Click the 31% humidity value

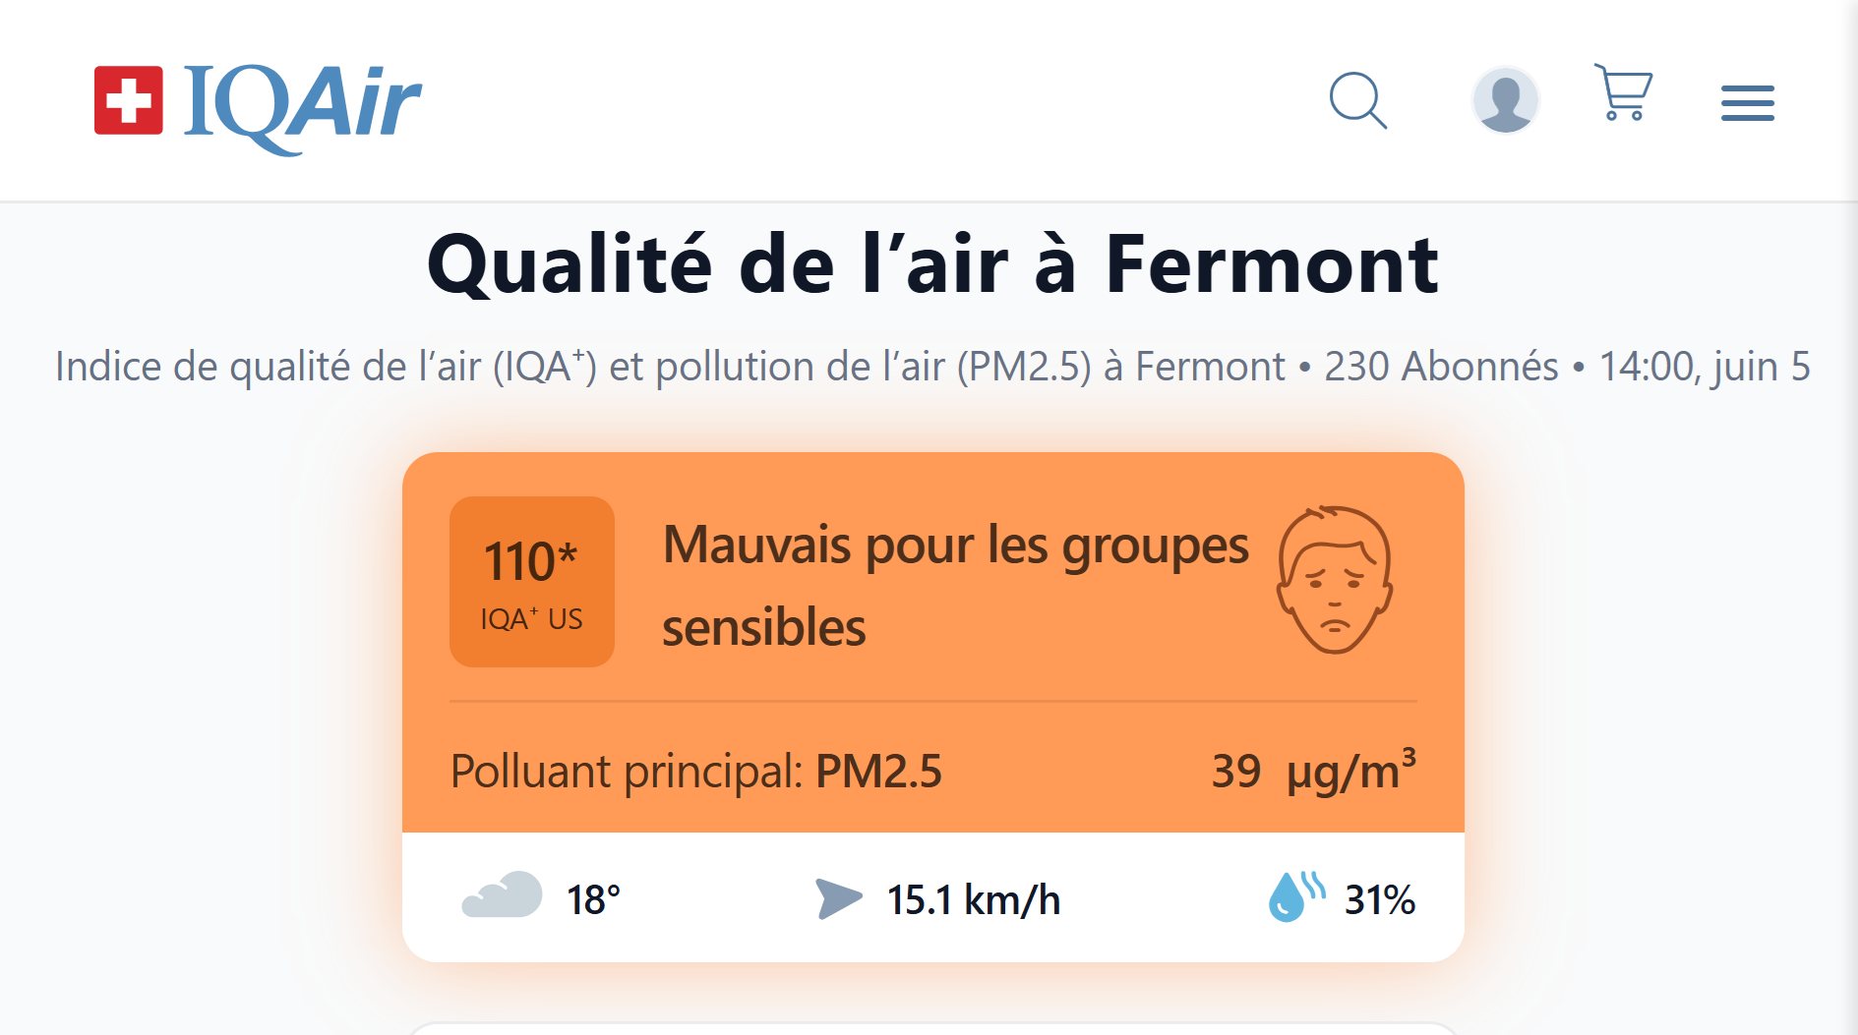[1380, 899]
